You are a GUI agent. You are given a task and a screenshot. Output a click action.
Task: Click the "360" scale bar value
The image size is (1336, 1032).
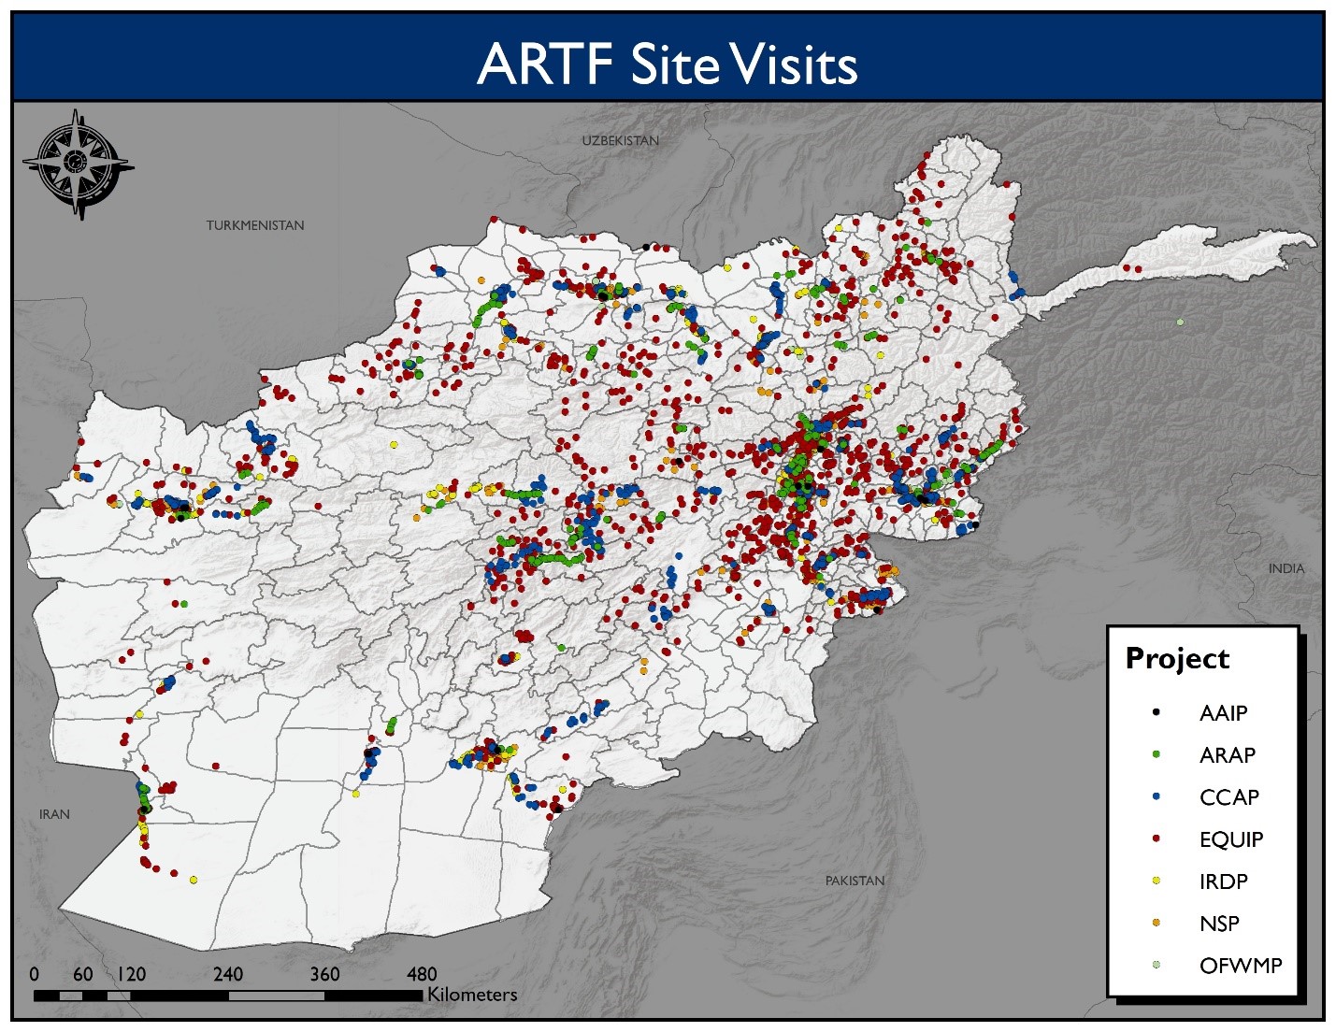(324, 974)
